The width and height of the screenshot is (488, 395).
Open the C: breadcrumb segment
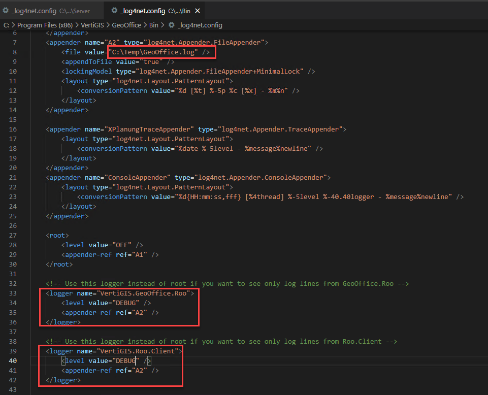click(6, 25)
